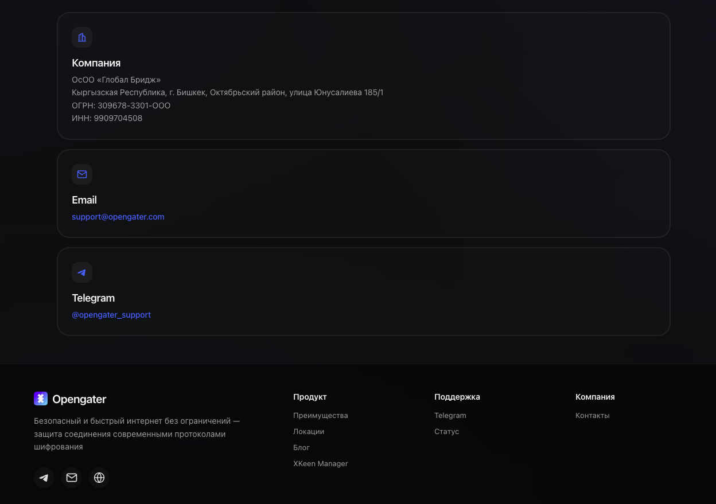This screenshot has width=716, height=504.
Task: Select the ИНН number text
Action: [x=118, y=118]
